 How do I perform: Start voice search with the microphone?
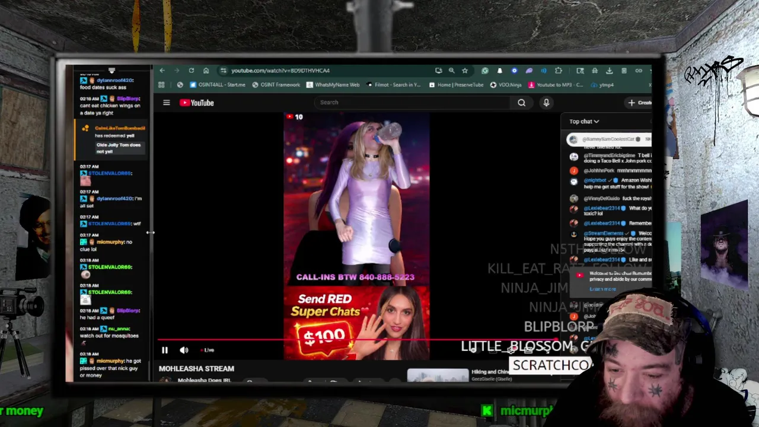[x=546, y=103]
